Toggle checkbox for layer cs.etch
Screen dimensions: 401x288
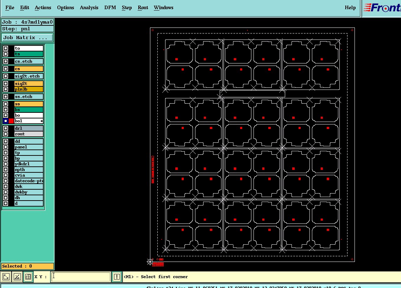[x=6, y=61]
